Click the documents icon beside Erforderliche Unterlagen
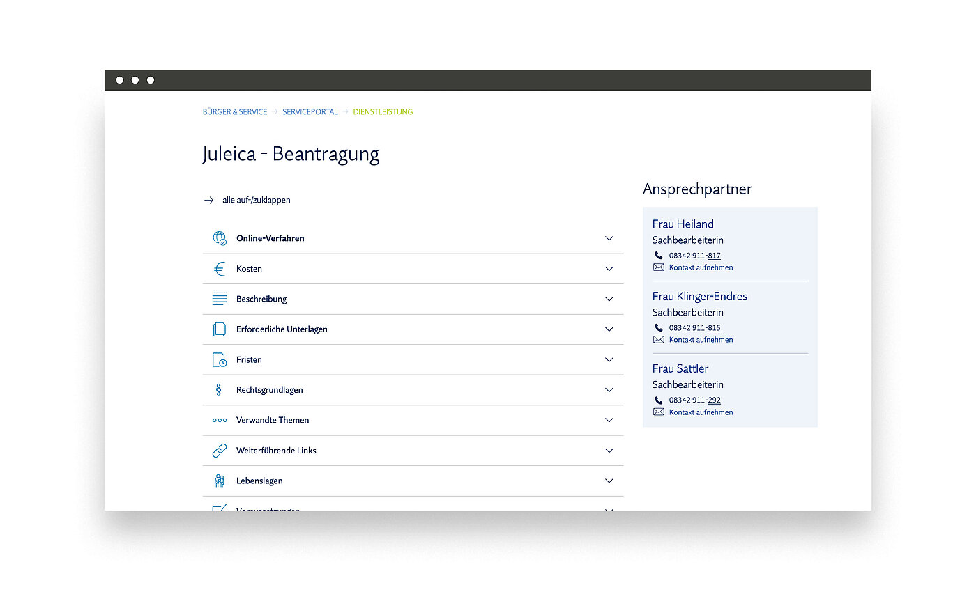 point(220,329)
